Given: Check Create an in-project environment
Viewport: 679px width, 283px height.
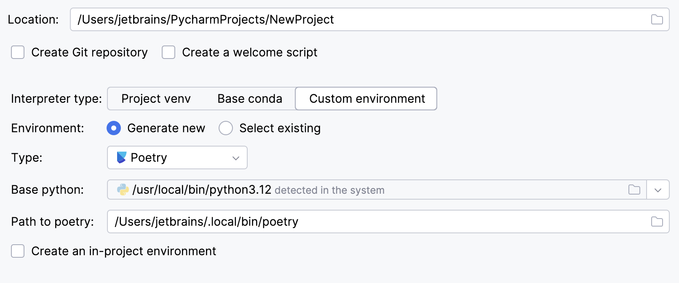Looking at the screenshot, I should click(x=18, y=251).
